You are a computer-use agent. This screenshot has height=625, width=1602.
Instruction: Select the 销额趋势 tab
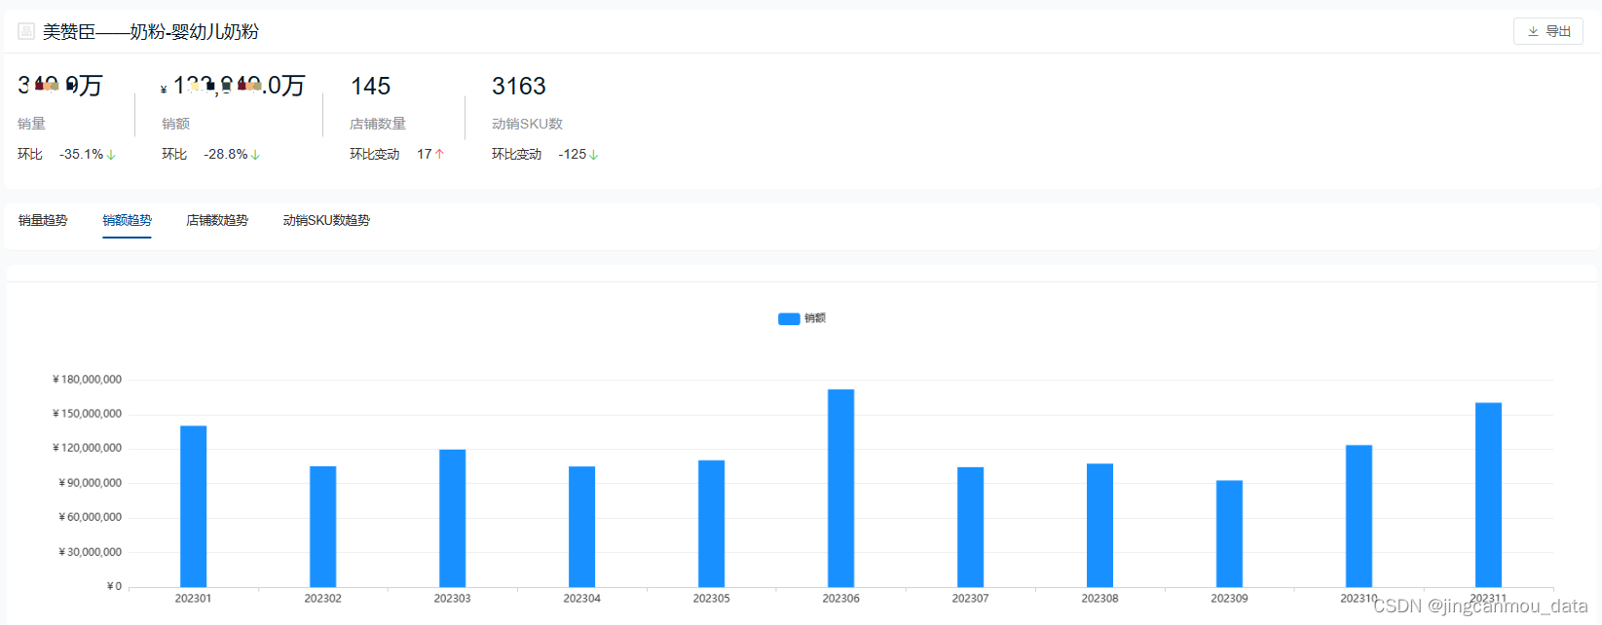tap(128, 220)
